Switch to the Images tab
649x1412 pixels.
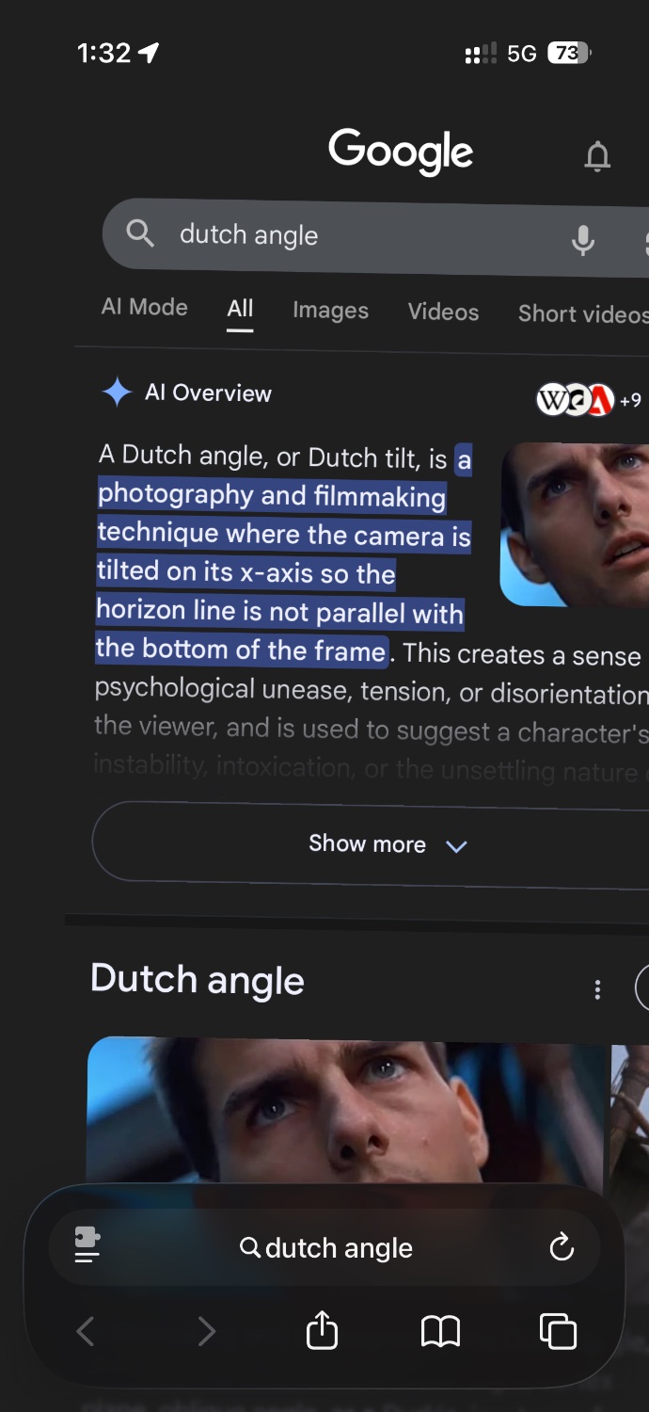pos(330,310)
